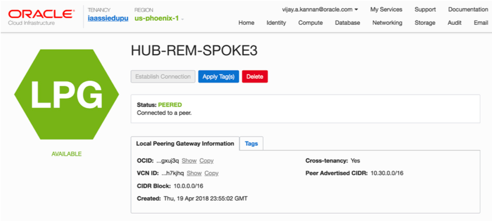The height and width of the screenshot is (221, 492).
Task: Open the iaassiedupu tenancy link
Action: pos(108,19)
